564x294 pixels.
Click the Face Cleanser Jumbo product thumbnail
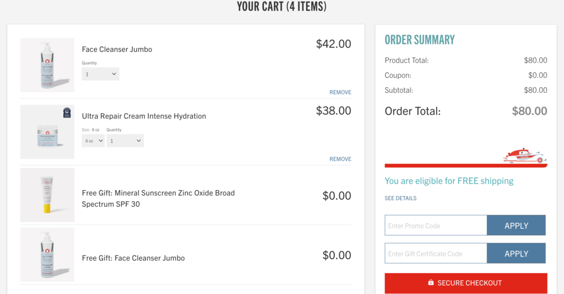point(47,65)
